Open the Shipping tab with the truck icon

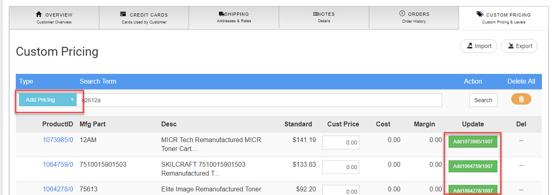coord(234,17)
